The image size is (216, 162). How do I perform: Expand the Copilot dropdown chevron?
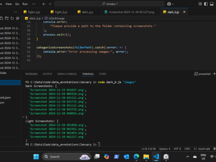tap(173, 4)
